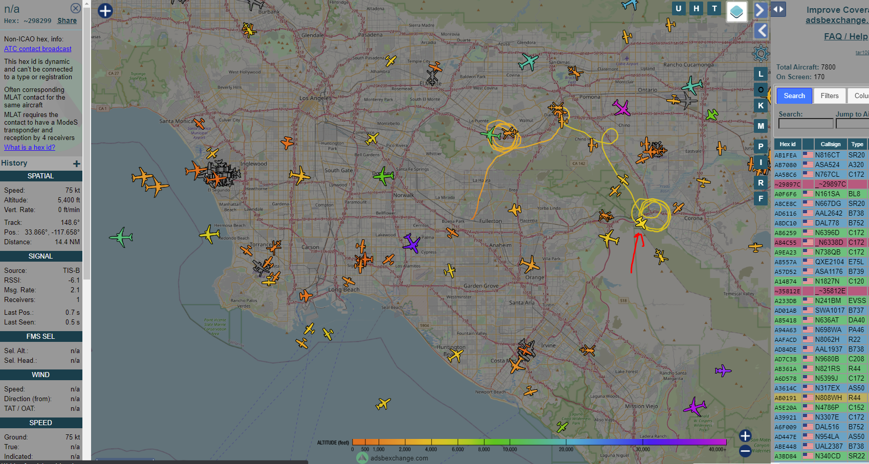Expand the History section
Viewport: 869px width, 464px height.
pyautogui.click(x=76, y=164)
